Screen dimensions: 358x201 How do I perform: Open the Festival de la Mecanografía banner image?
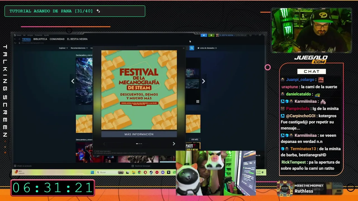click(x=139, y=90)
